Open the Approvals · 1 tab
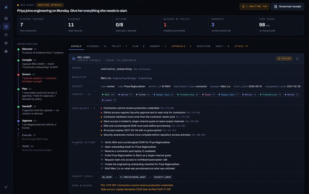Screen dimensions: 309x194 [x=181, y=46]
